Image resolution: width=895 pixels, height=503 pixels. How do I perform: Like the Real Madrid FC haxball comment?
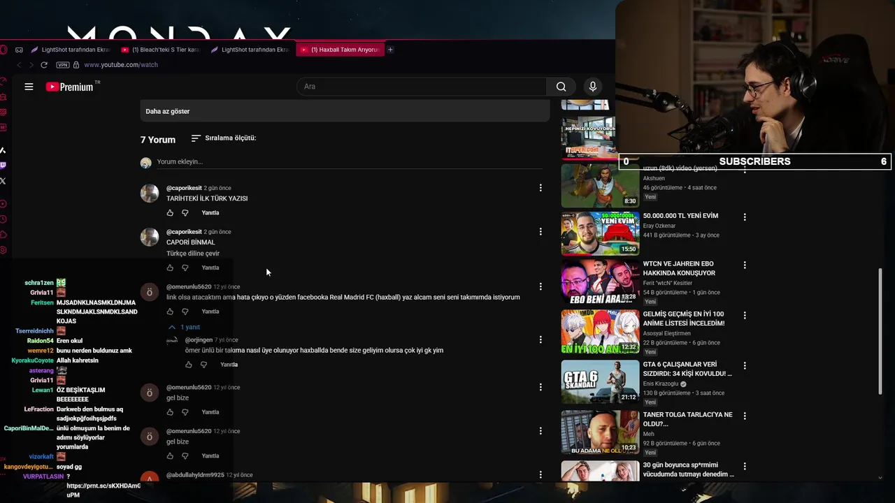click(170, 312)
